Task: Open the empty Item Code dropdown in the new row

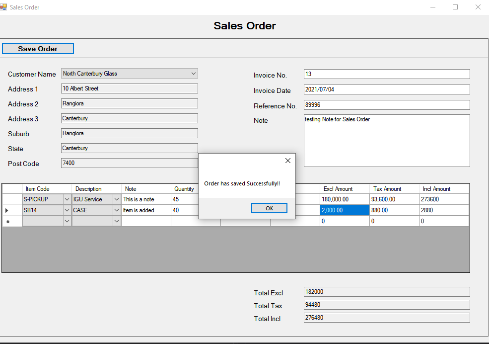Action: (x=67, y=220)
